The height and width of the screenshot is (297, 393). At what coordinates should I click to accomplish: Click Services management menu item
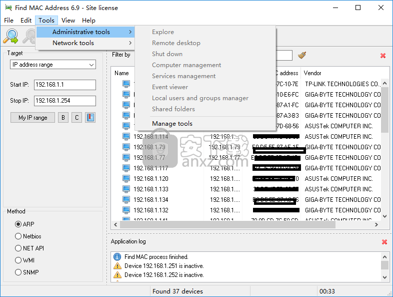coord(183,76)
